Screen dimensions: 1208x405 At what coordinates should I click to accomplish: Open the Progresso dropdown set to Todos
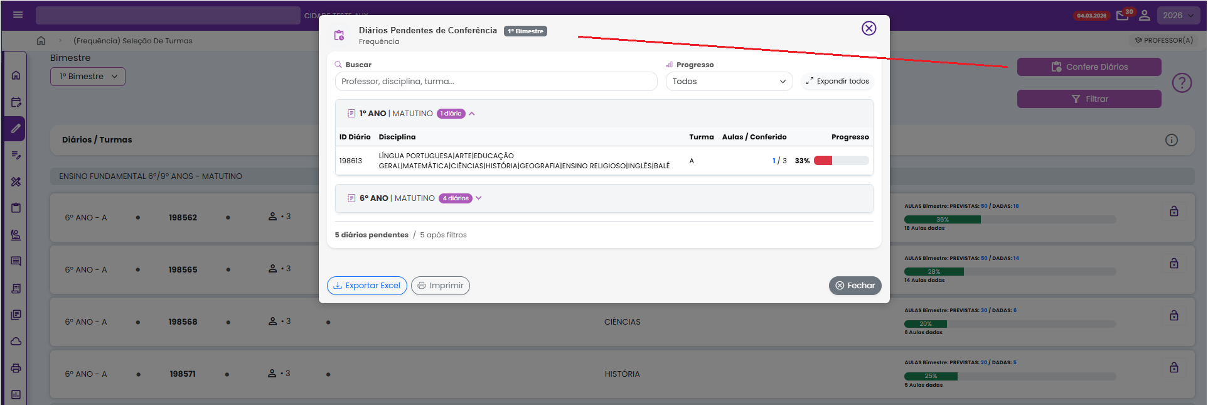click(729, 82)
